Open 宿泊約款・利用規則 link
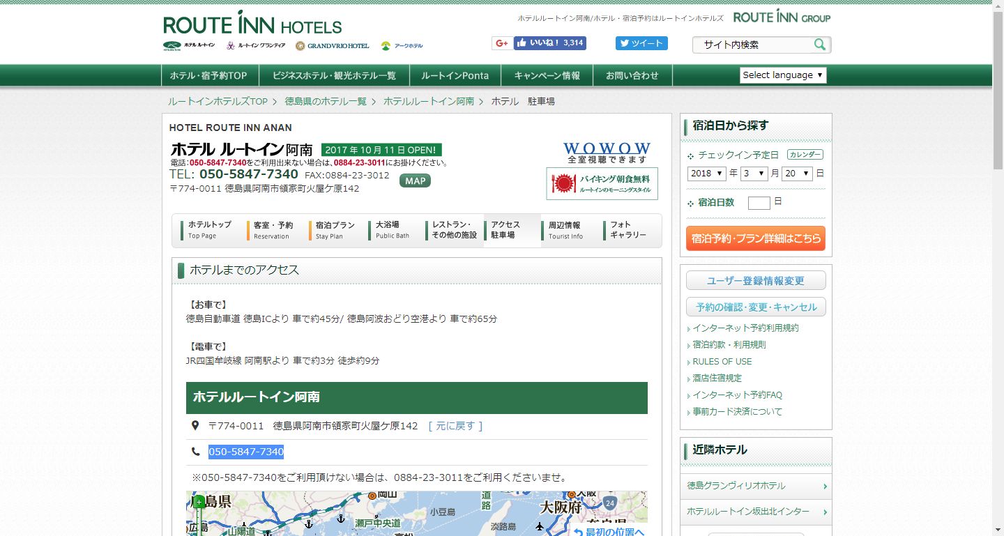This screenshot has height=536, width=1004. tap(729, 344)
